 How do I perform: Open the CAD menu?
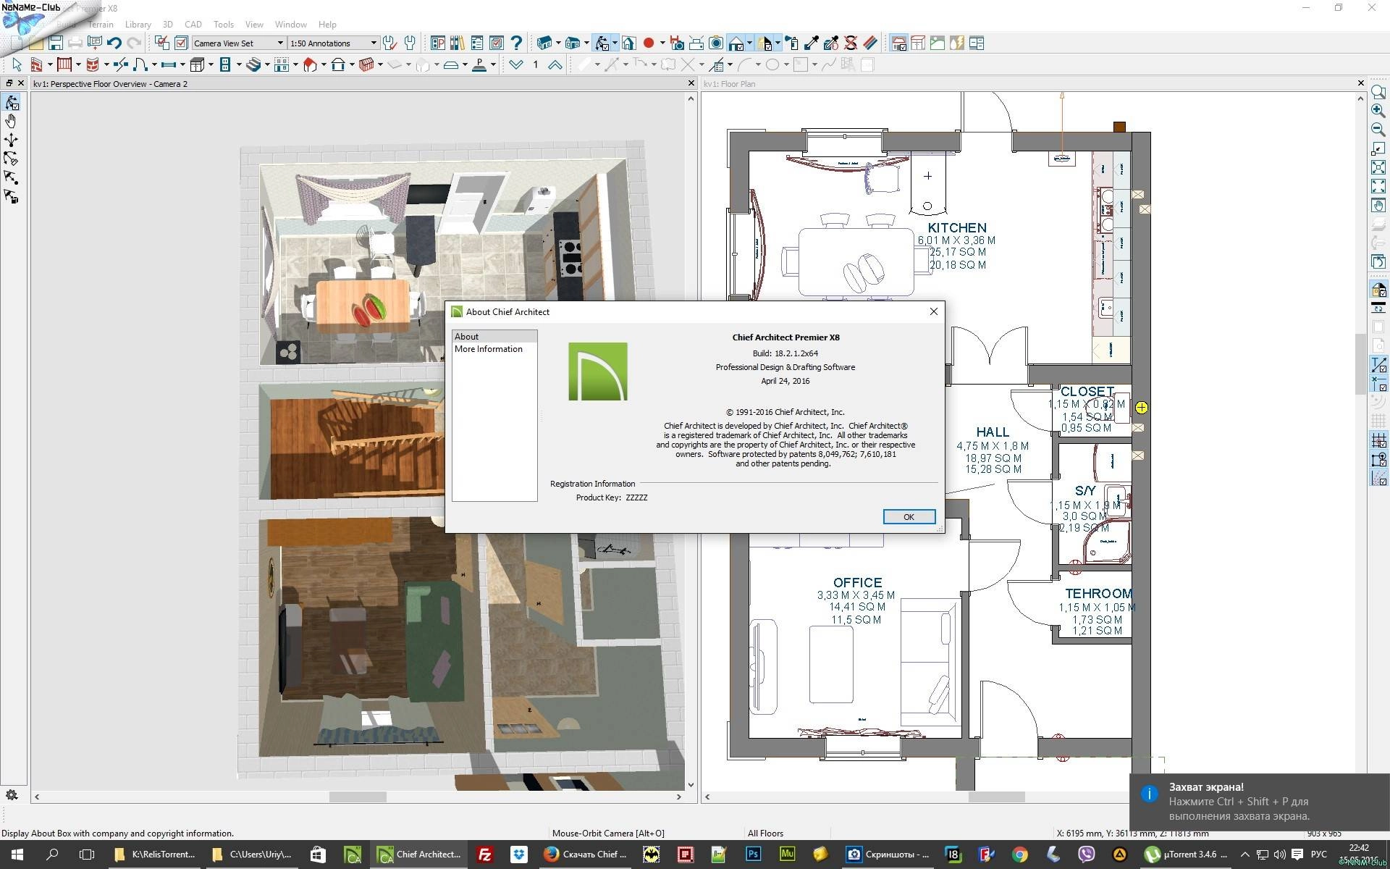point(193,25)
